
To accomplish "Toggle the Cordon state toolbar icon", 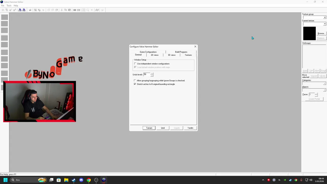I will 75,10.
